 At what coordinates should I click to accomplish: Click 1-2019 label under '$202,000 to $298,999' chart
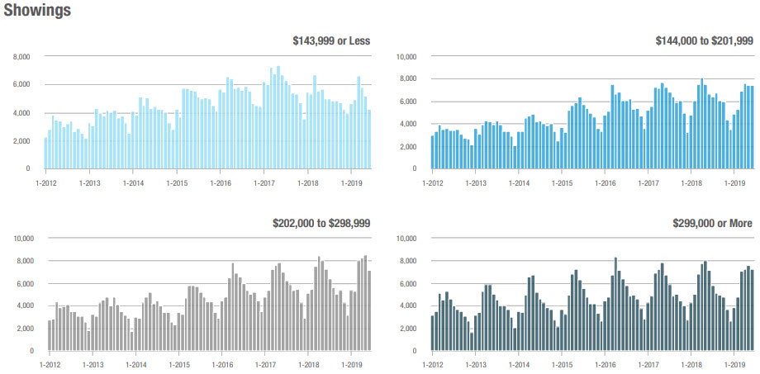point(351,367)
